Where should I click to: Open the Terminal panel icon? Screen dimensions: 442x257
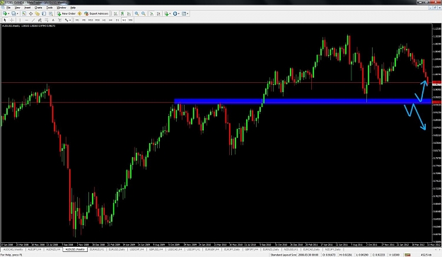44,13
